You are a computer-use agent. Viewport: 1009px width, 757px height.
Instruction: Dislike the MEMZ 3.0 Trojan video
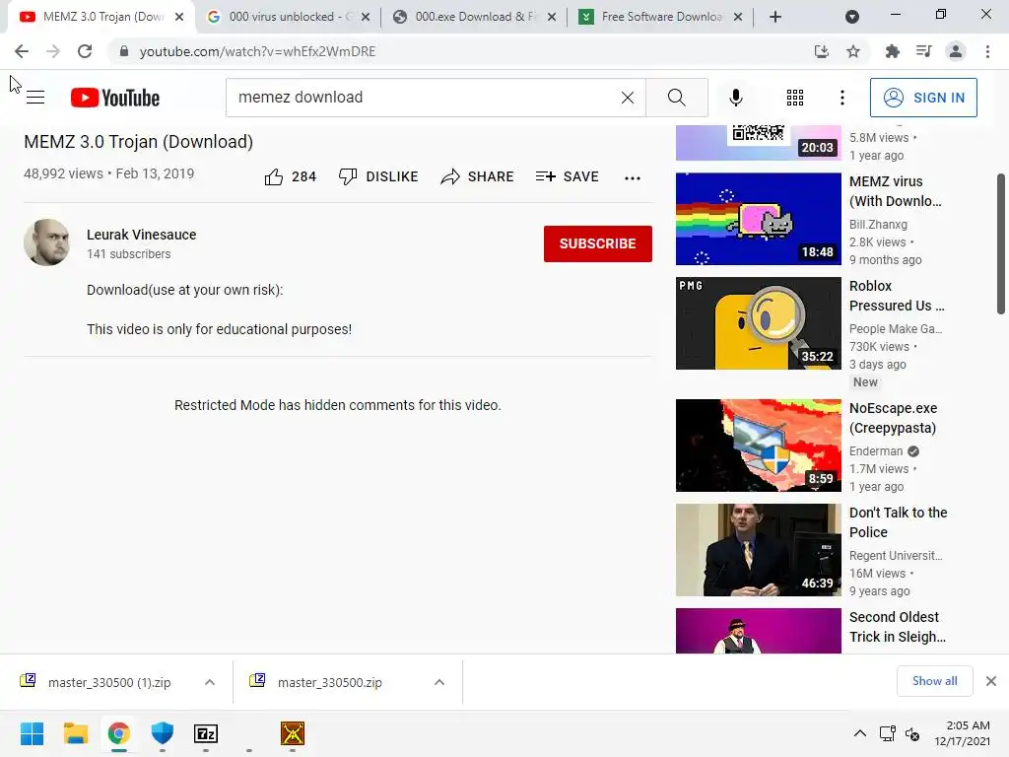click(x=378, y=176)
